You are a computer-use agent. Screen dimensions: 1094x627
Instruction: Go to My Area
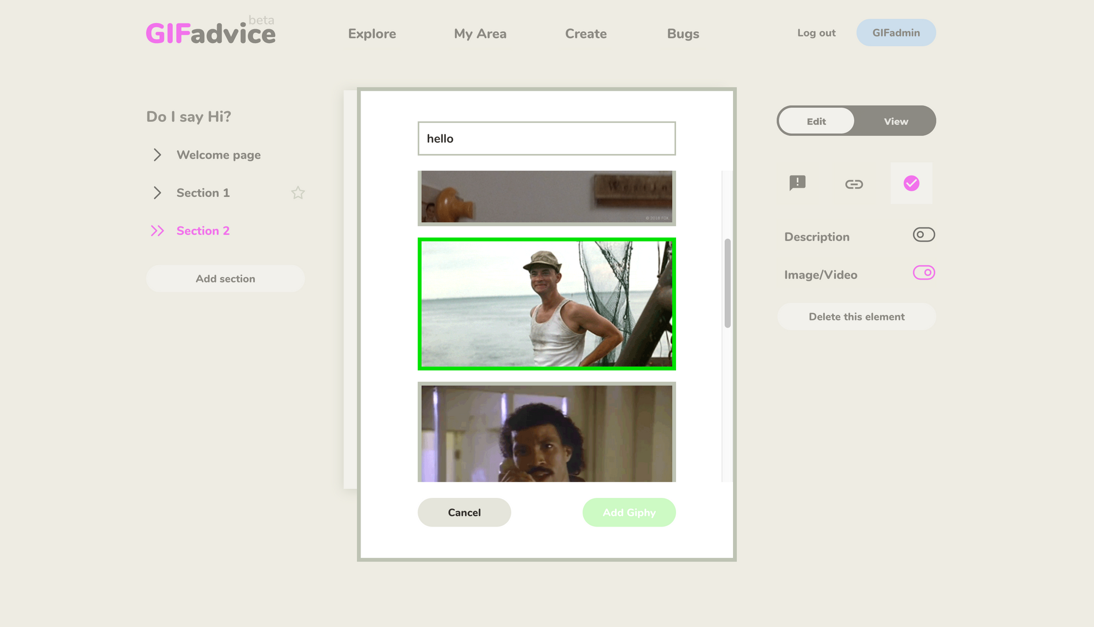(x=480, y=34)
